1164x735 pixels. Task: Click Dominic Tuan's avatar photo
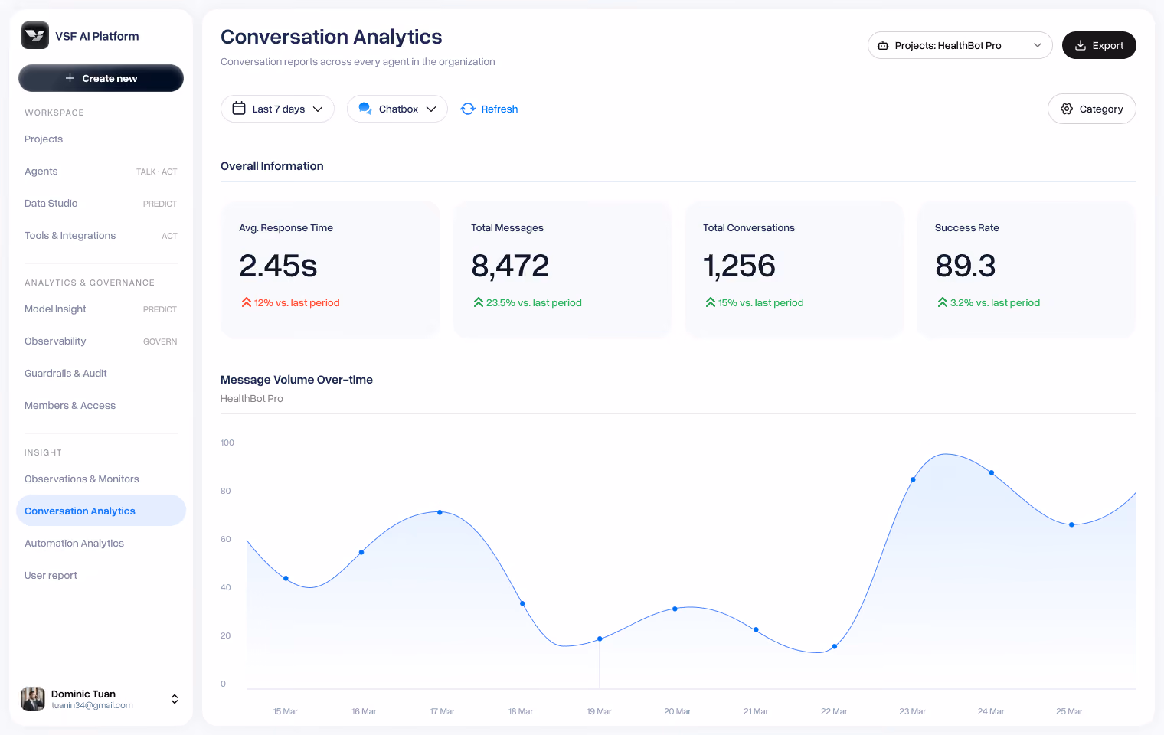[33, 699]
